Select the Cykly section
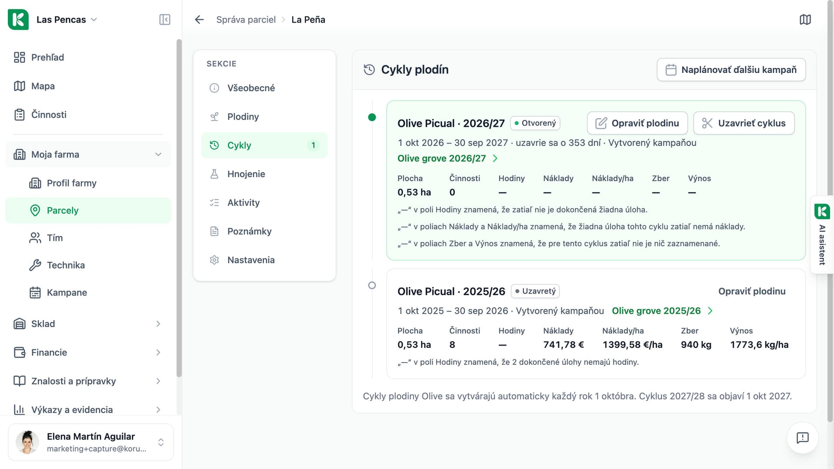The image size is (834, 469). [264, 145]
